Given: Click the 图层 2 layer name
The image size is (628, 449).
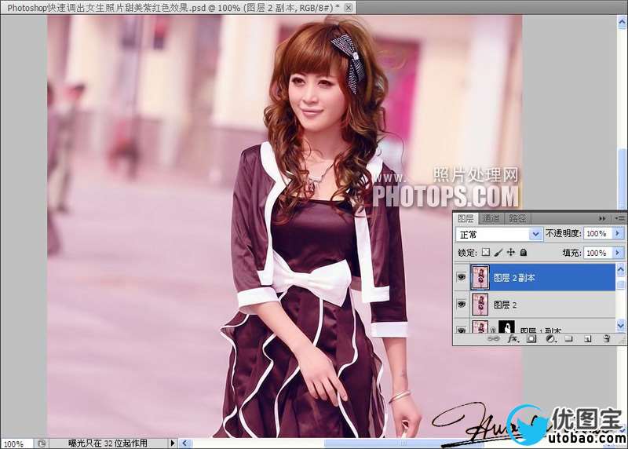Looking at the screenshot, I should (x=505, y=305).
